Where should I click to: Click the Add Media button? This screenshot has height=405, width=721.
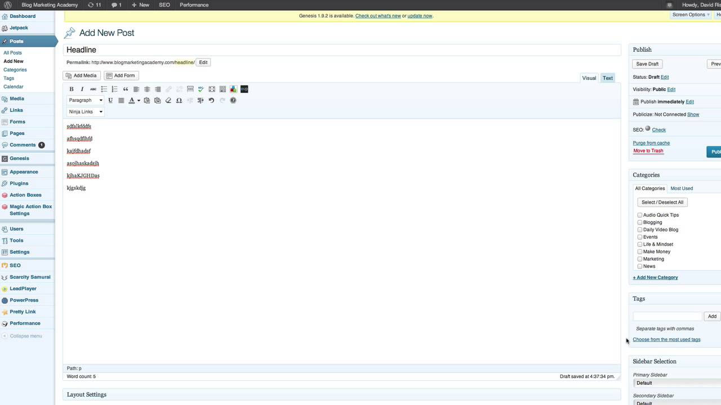82,75
